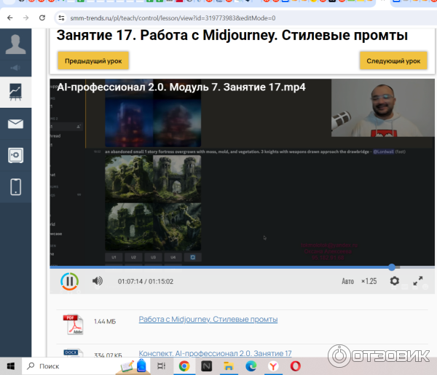Open site information icon in address bar
This screenshot has width=437, height=375.
coord(61,18)
